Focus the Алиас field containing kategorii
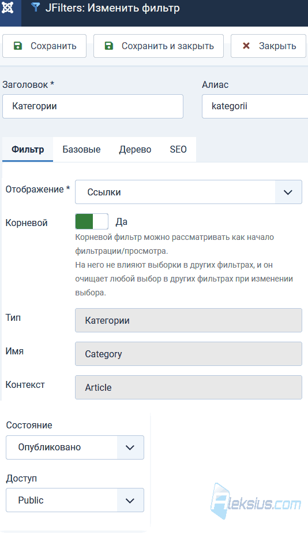Image resolution: width=308 pixels, height=533 pixels. click(x=255, y=106)
